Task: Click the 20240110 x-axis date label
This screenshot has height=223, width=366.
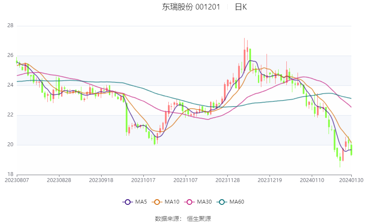Action: click(312, 180)
